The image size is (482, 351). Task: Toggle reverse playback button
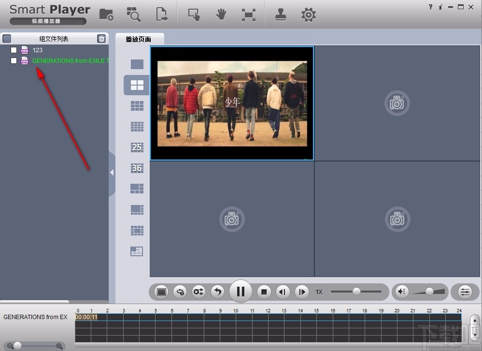click(218, 292)
